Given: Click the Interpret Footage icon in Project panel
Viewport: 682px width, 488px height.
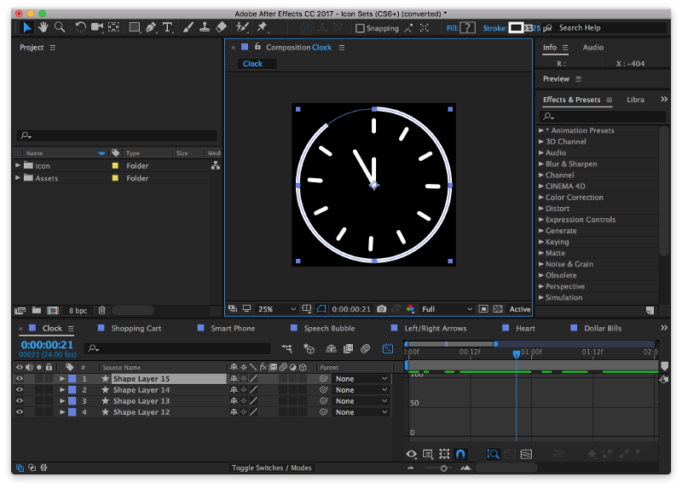Looking at the screenshot, I should [20, 310].
